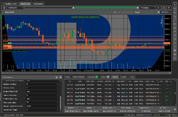
Task: Click the Stop Loss (pips) value field
Action: pyautogui.click(x=42, y=103)
